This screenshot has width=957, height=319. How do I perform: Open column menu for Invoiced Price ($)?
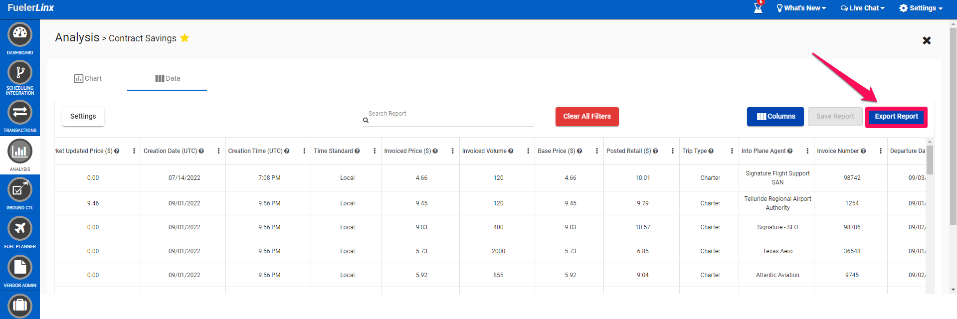(452, 151)
